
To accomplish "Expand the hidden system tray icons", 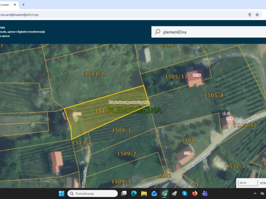I will 255,194.
